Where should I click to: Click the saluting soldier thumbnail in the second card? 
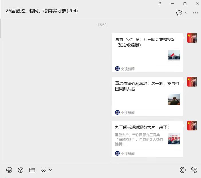click(x=174, y=99)
